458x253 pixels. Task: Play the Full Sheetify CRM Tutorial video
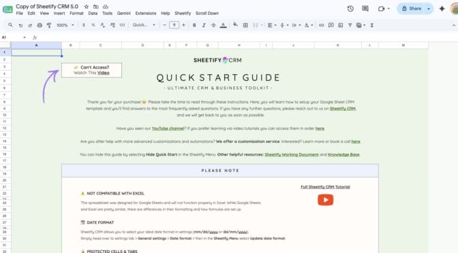325,200
